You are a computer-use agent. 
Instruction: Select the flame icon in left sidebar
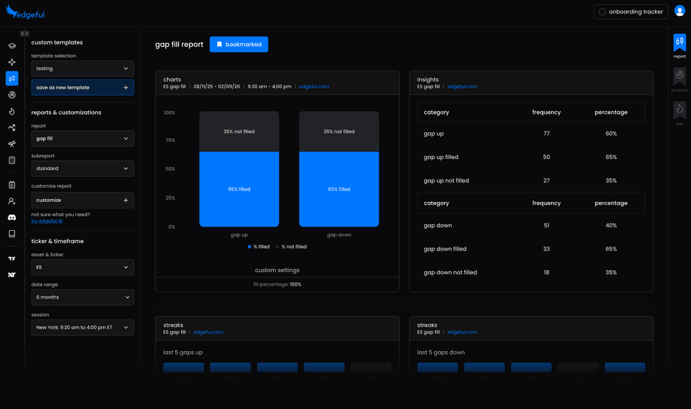[12, 111]
